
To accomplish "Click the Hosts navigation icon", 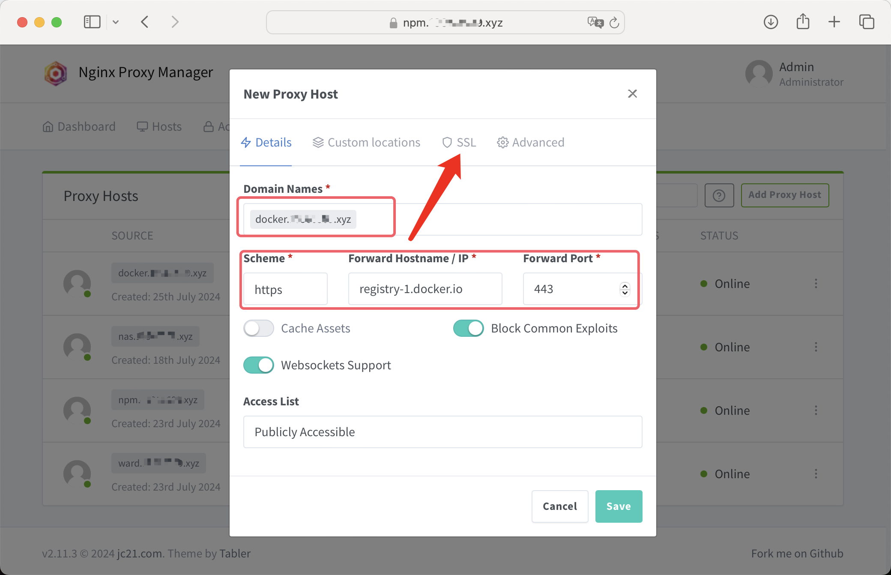I will 142,126.
